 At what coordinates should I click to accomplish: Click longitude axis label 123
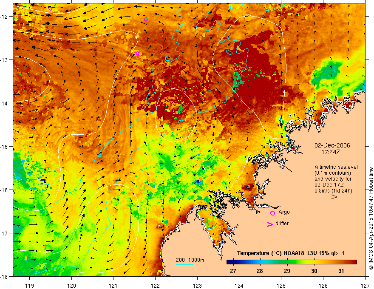click(197, 286)
